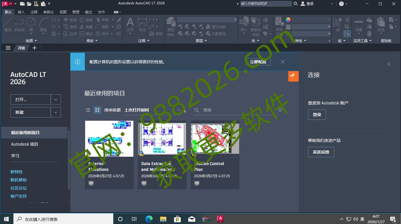Viewport: 401px width, 224px height.
Task: Expand the Modify (修改) panel
Action: tap(92, 41)
